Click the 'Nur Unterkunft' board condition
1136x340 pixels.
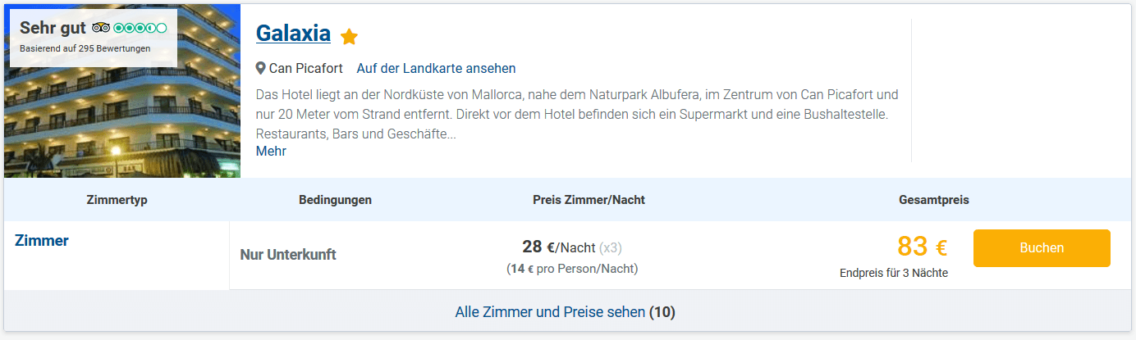[x=288, y=255]
